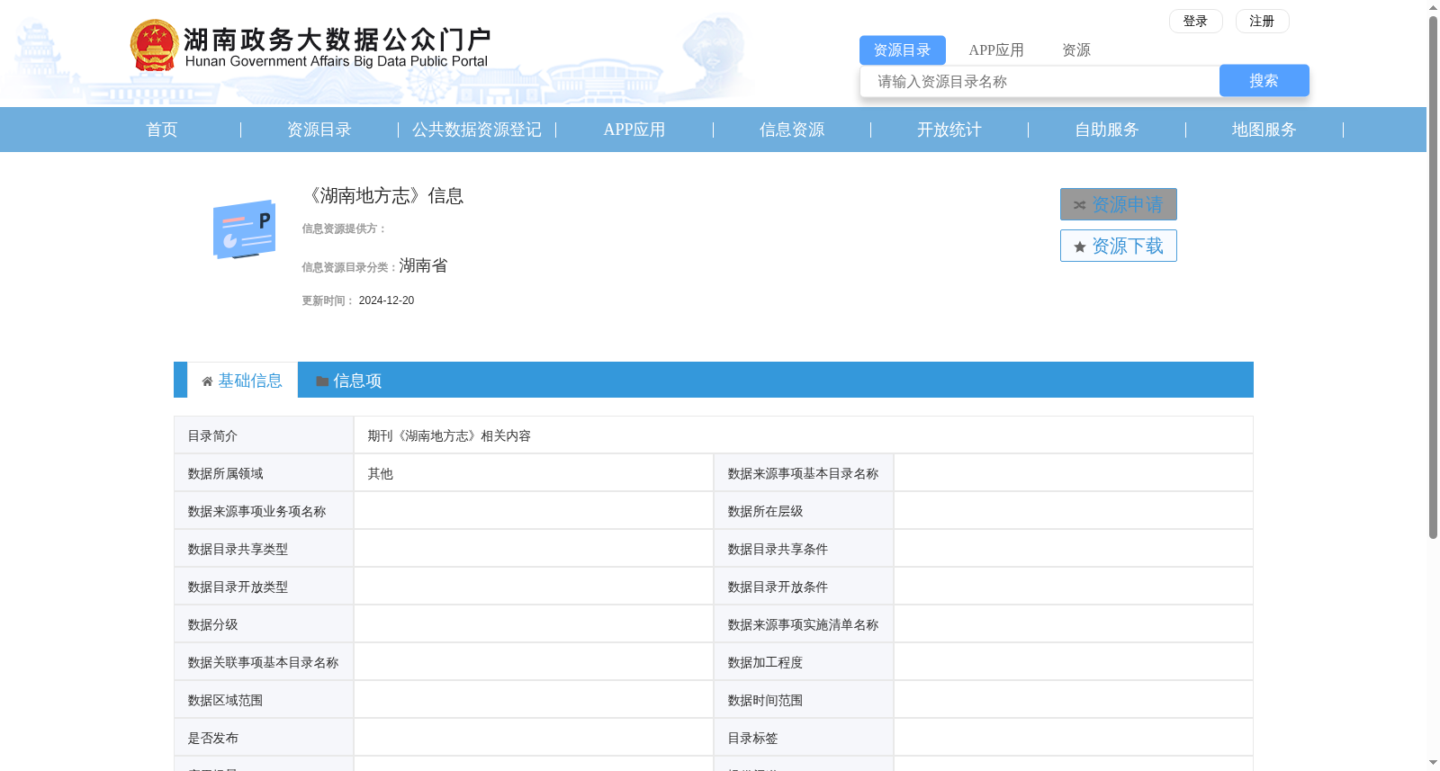
Task: Click the 数据目录共享类型 label
Action: 238,549
